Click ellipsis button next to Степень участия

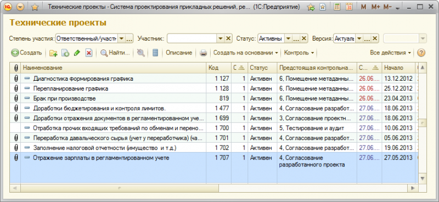coord(129,38)
